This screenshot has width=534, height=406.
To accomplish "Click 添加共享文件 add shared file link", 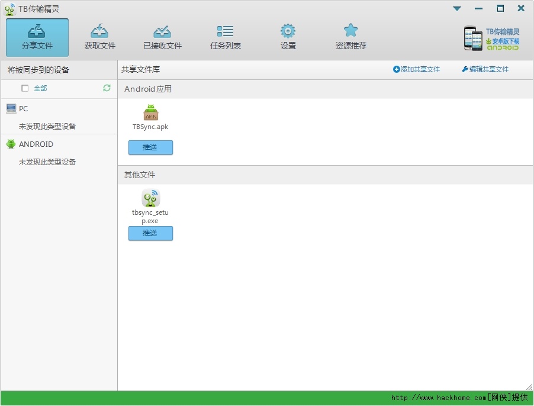I will (x=416, y=69).
